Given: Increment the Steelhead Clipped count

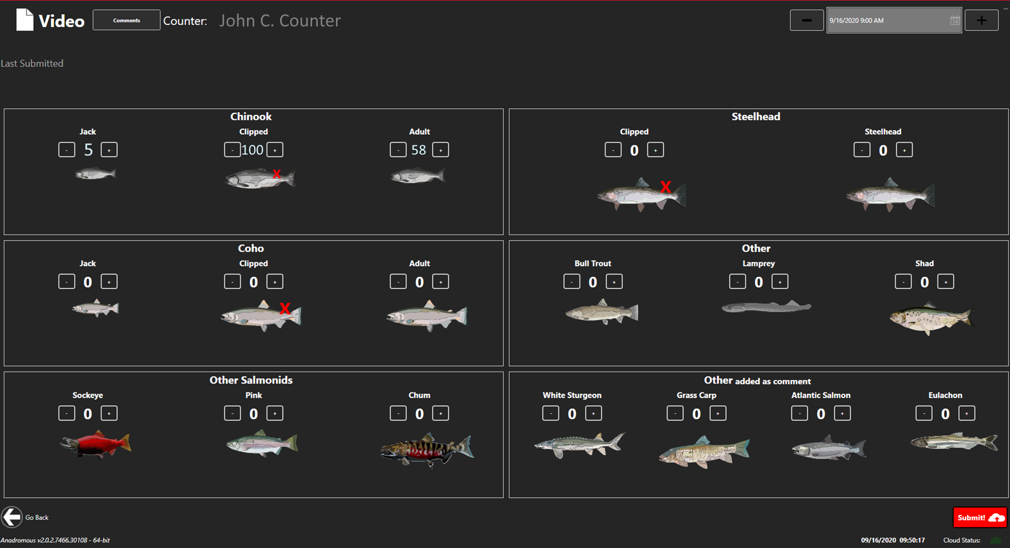Looking at the screenshot, I should pyautogui.click(x=655, y=150).
